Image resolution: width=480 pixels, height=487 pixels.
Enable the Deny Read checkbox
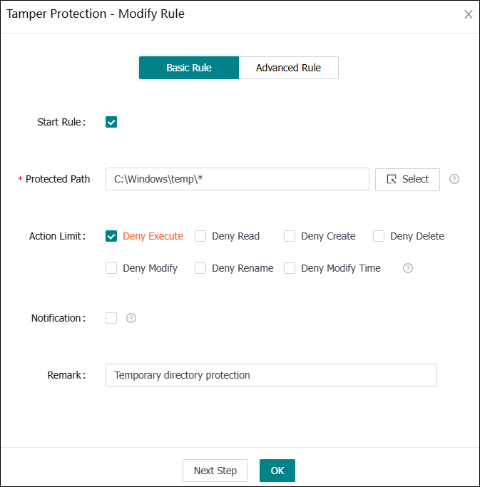[200, 236]
